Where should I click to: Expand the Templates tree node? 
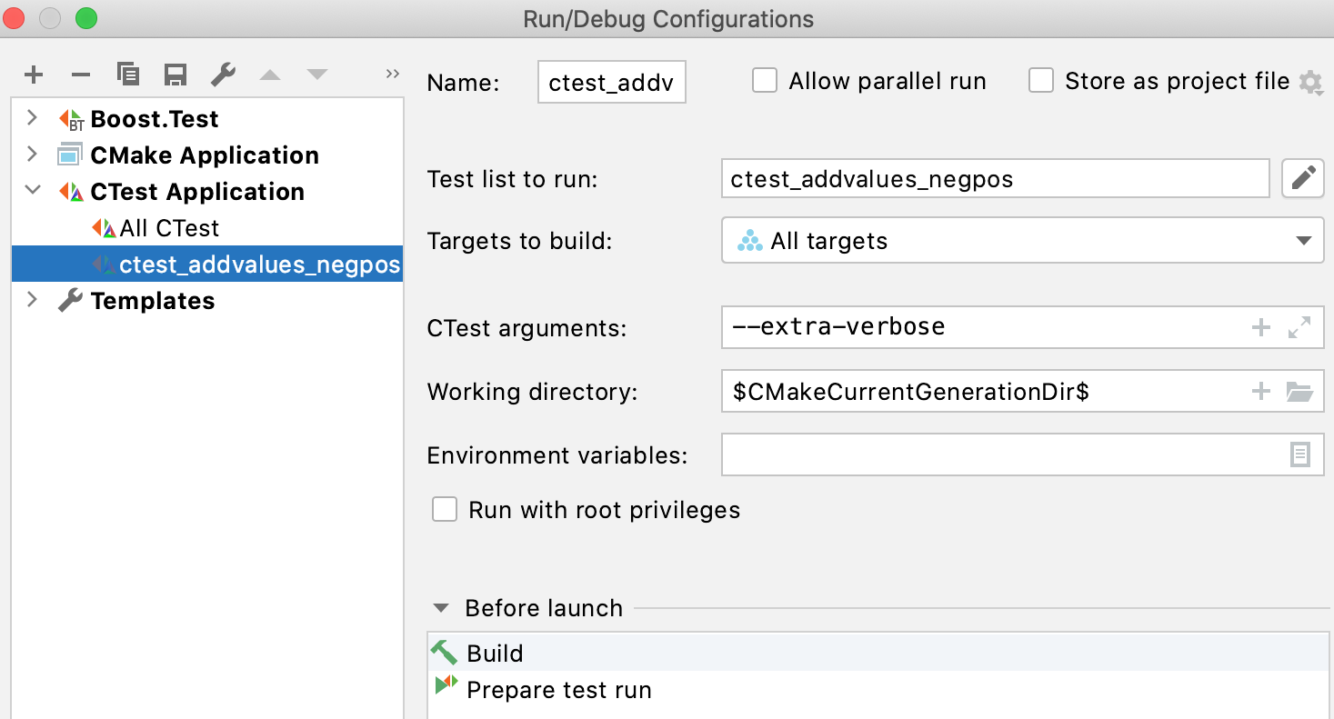coord(33,300)
